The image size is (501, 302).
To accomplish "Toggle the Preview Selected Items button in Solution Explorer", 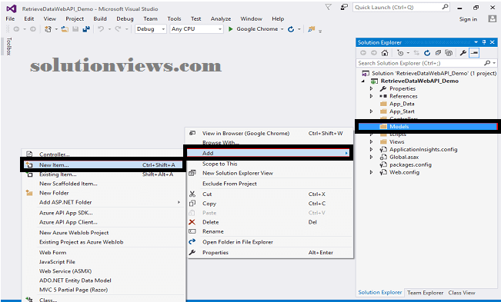I will 474,53.
